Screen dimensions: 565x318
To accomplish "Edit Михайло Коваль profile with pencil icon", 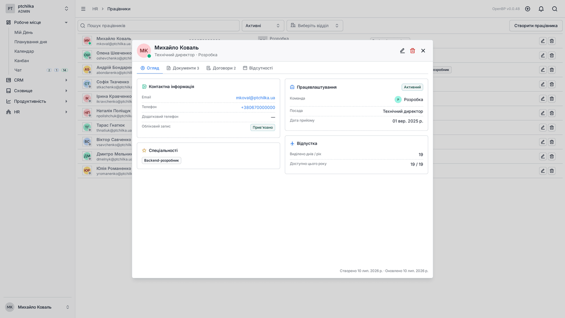I will (x=402, y=51).
